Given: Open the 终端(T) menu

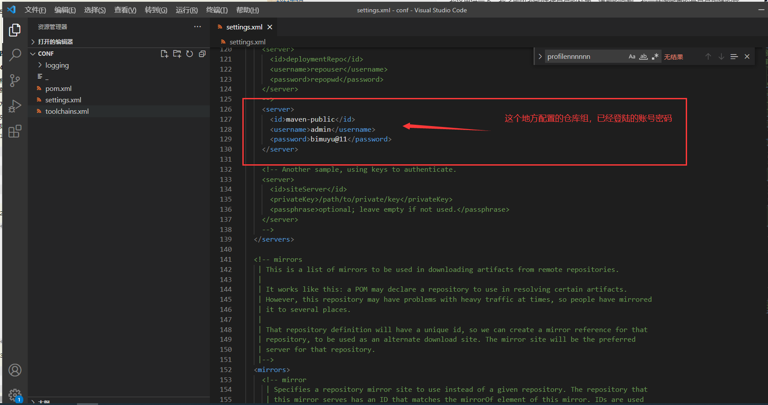Looking at the screenshot, I should 217,10.
